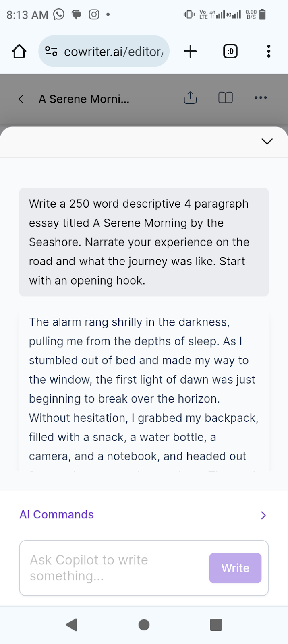Open the tab switcher icon
The height and width of the screenshot is (644, 288).
[x=230, y=52]
